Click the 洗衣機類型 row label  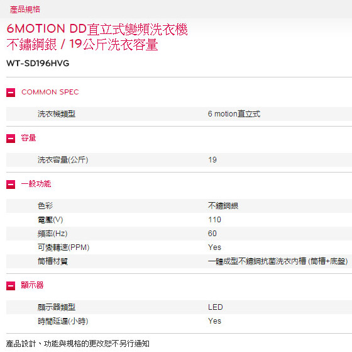(x=57, y=114)
